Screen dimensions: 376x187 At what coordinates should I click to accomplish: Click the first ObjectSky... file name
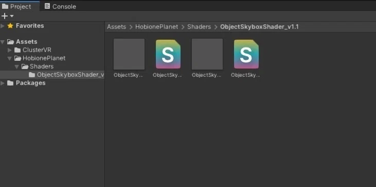click(128, 75)
